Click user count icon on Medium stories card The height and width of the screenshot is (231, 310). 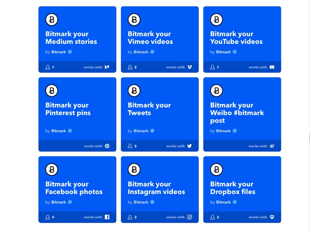[x=48, y=67]
